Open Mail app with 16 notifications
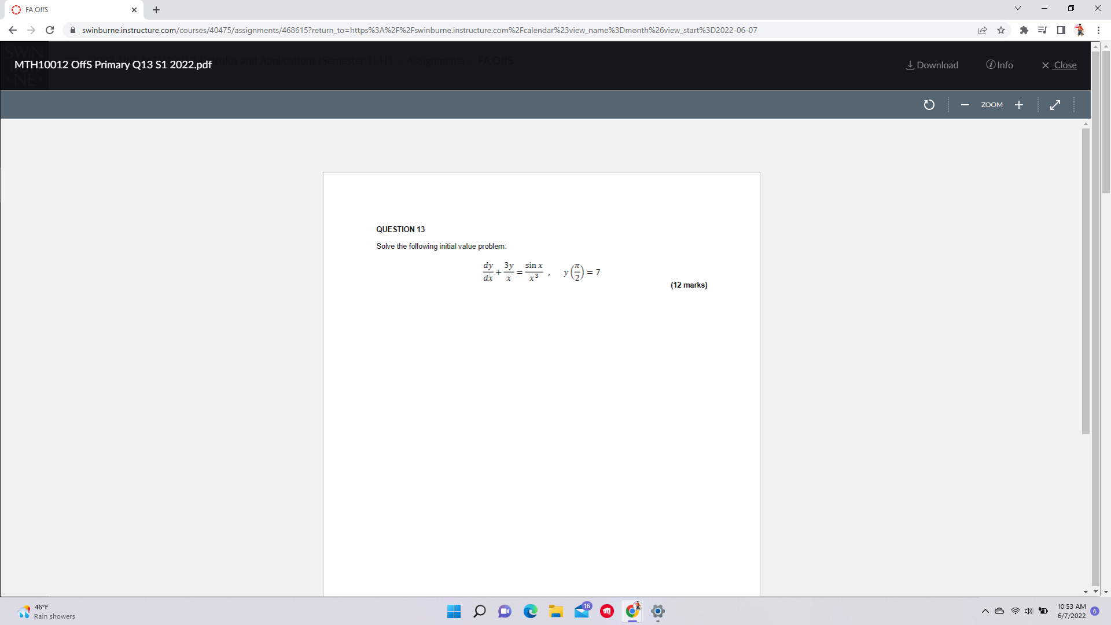 [x=582, y=611]
